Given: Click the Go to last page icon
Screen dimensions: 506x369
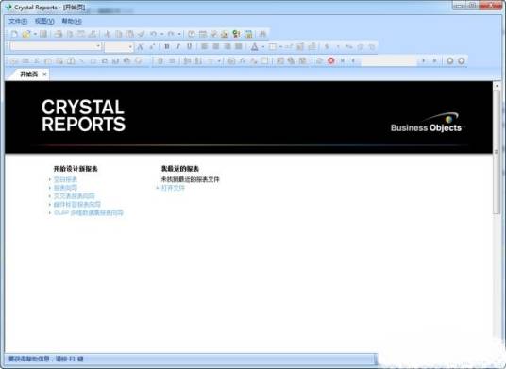Looking at the screenshot, I should point(434,60).
